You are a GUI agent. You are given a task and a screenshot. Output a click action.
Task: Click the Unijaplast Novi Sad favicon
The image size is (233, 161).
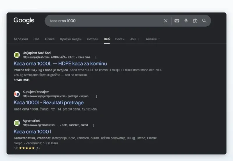pos(17,55)
